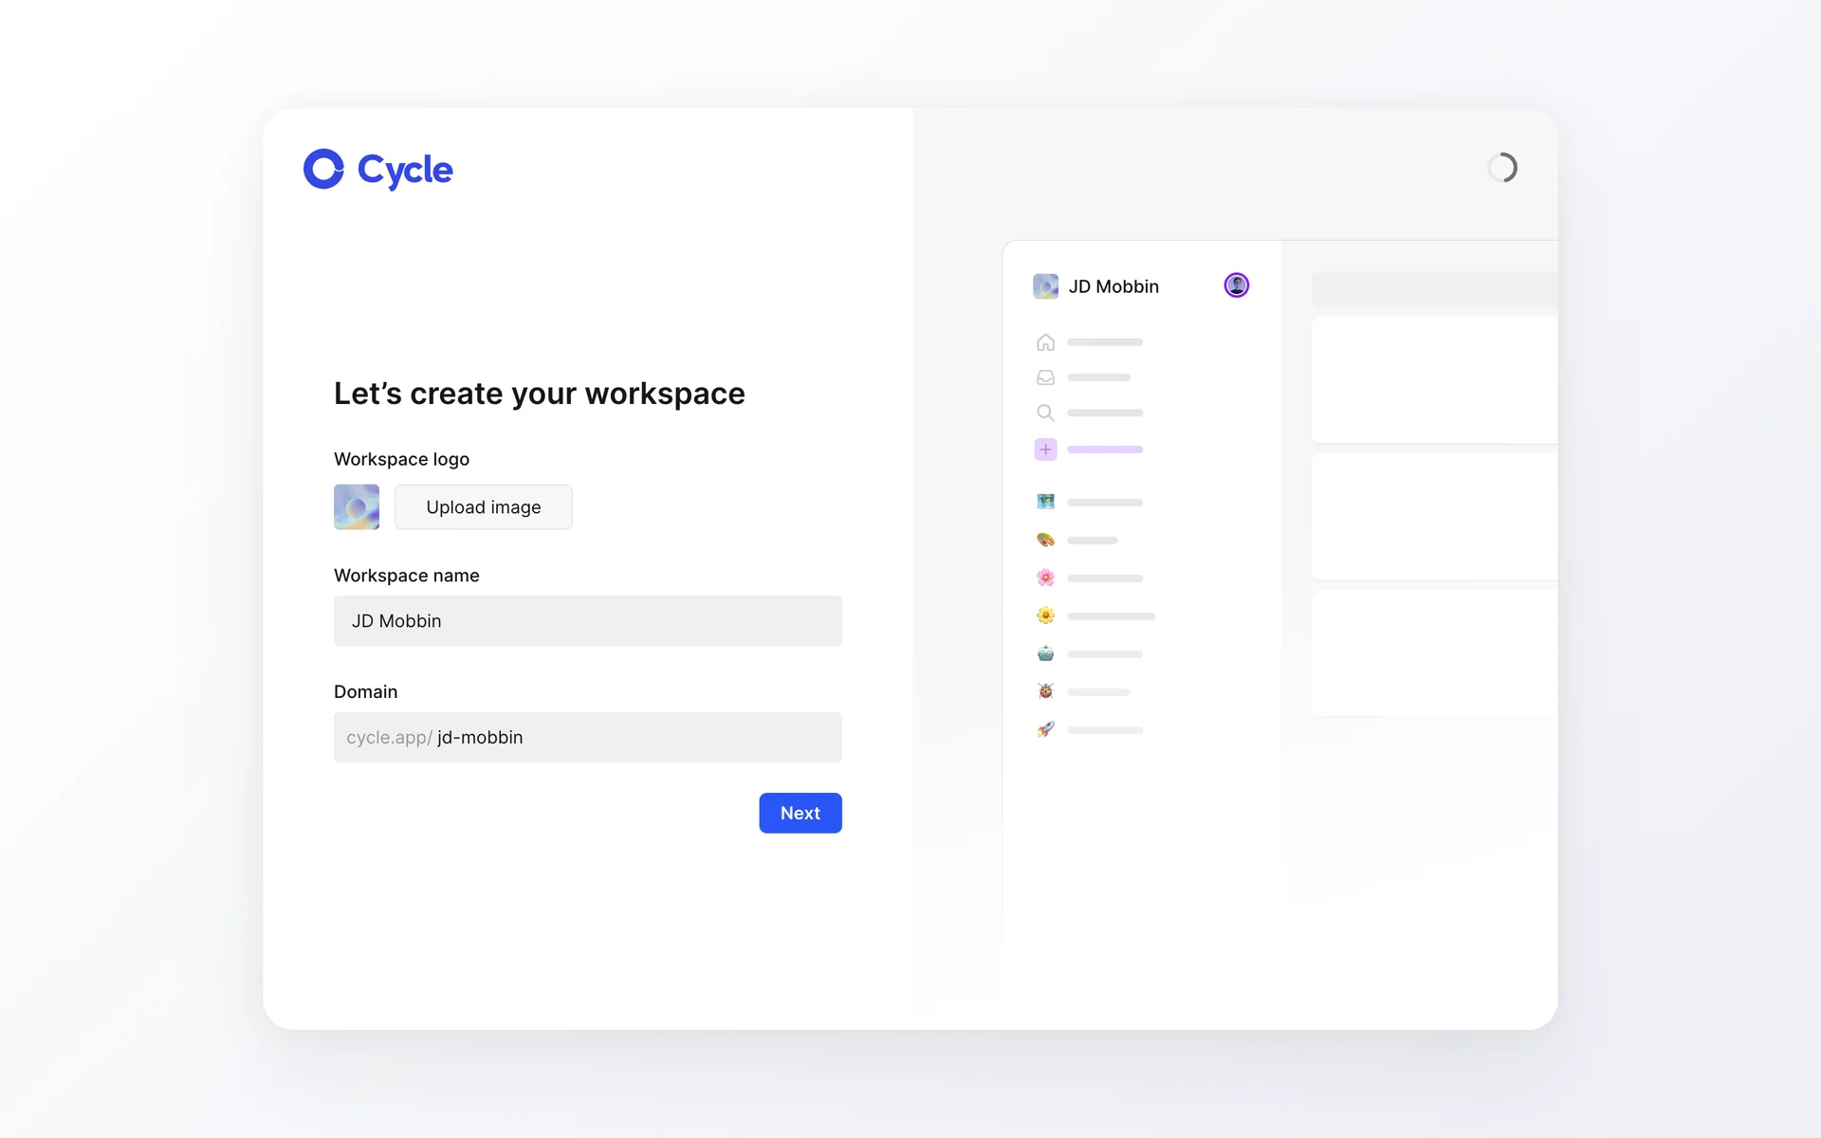
Task: Focus the Workspace name input field
Action: (x=587, y=621)
